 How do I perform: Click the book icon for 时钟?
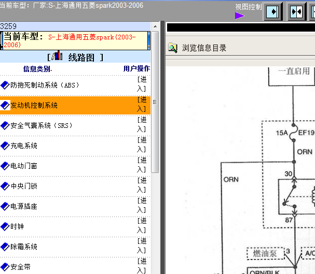pos(5,226)
